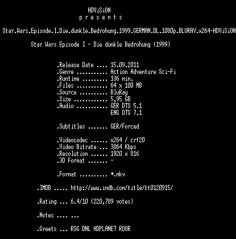Click the Video Bitrate value 3864 Kbps
This screenshot has height=239, width=236.
point(123,147)
